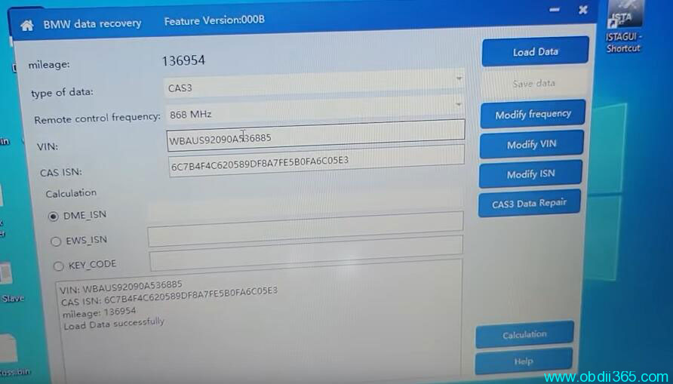Click the Modify ISN button
This screenshot has height=384, width=673.
[530, 174]
